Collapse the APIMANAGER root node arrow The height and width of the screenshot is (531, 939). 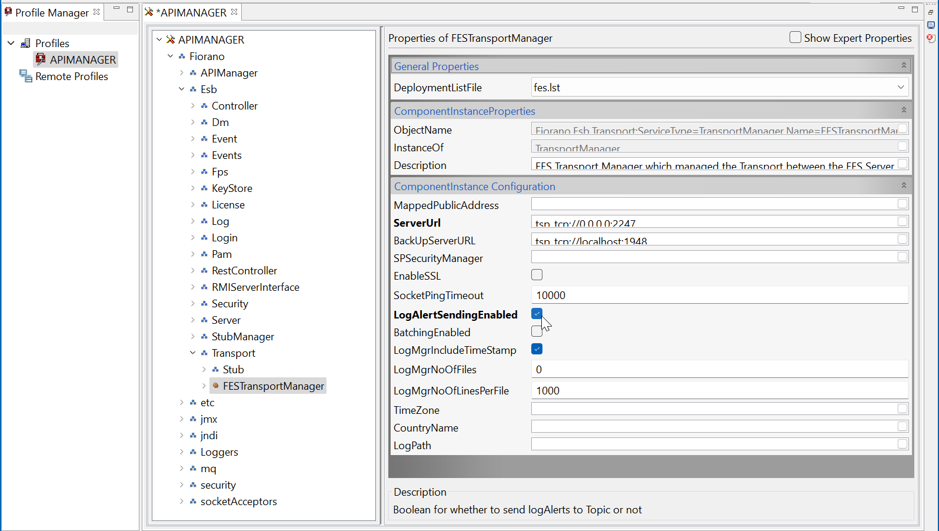[x=159, y=39]
